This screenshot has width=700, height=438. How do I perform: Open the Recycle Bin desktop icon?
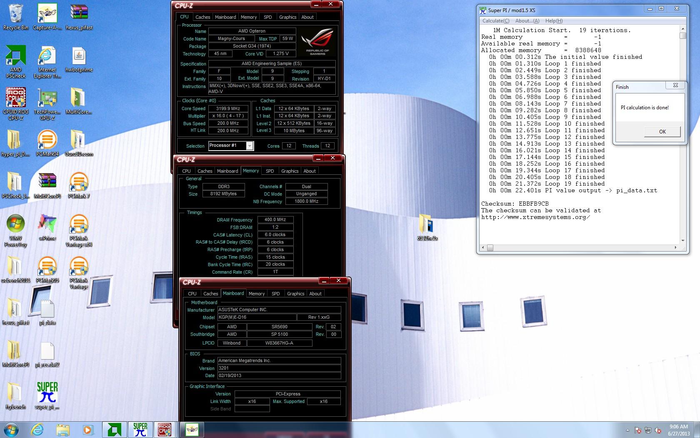[x=15, y=17]
